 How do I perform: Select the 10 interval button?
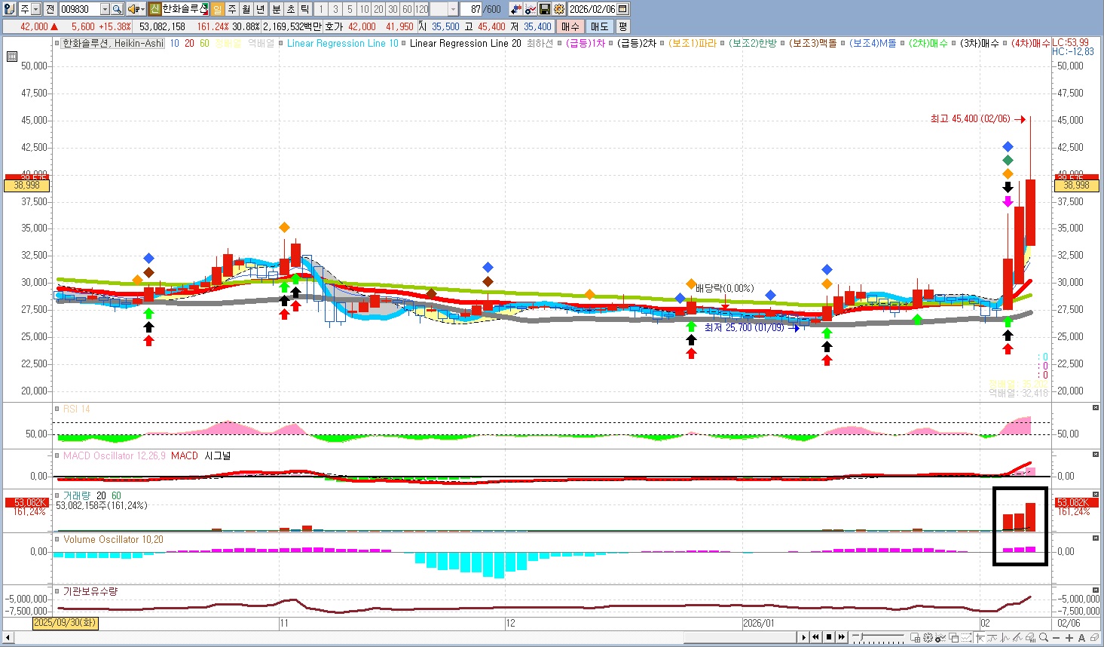pyautogui.click(x=364, y=9)
